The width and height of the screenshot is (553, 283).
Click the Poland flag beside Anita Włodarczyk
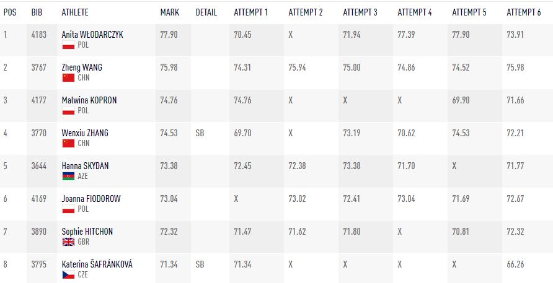click(68, 45)
